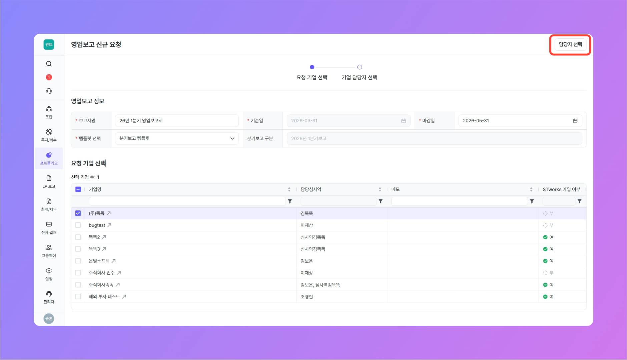Check the 주식회사 인수 row checkbox
This screenshot has width=627, height=360.
(78, 273)
